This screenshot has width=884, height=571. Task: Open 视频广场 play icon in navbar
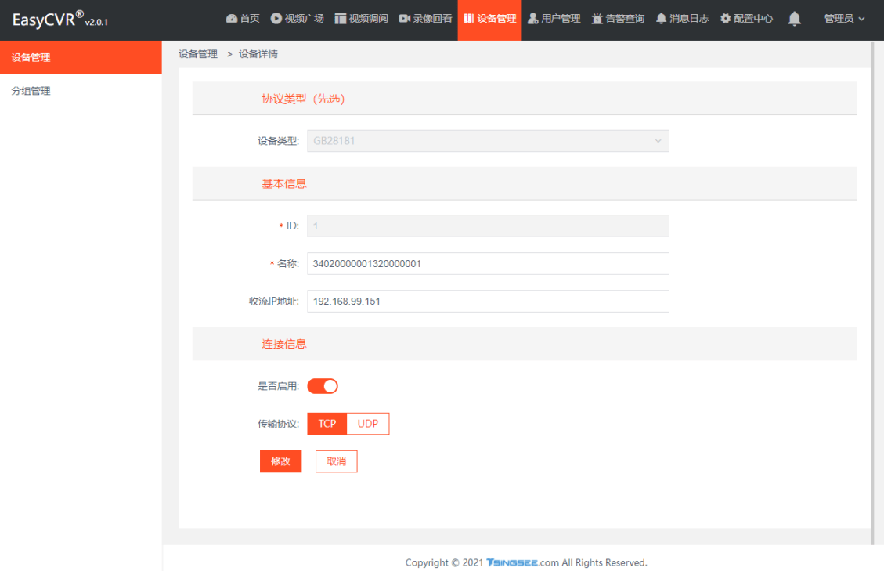pos(276,18)
